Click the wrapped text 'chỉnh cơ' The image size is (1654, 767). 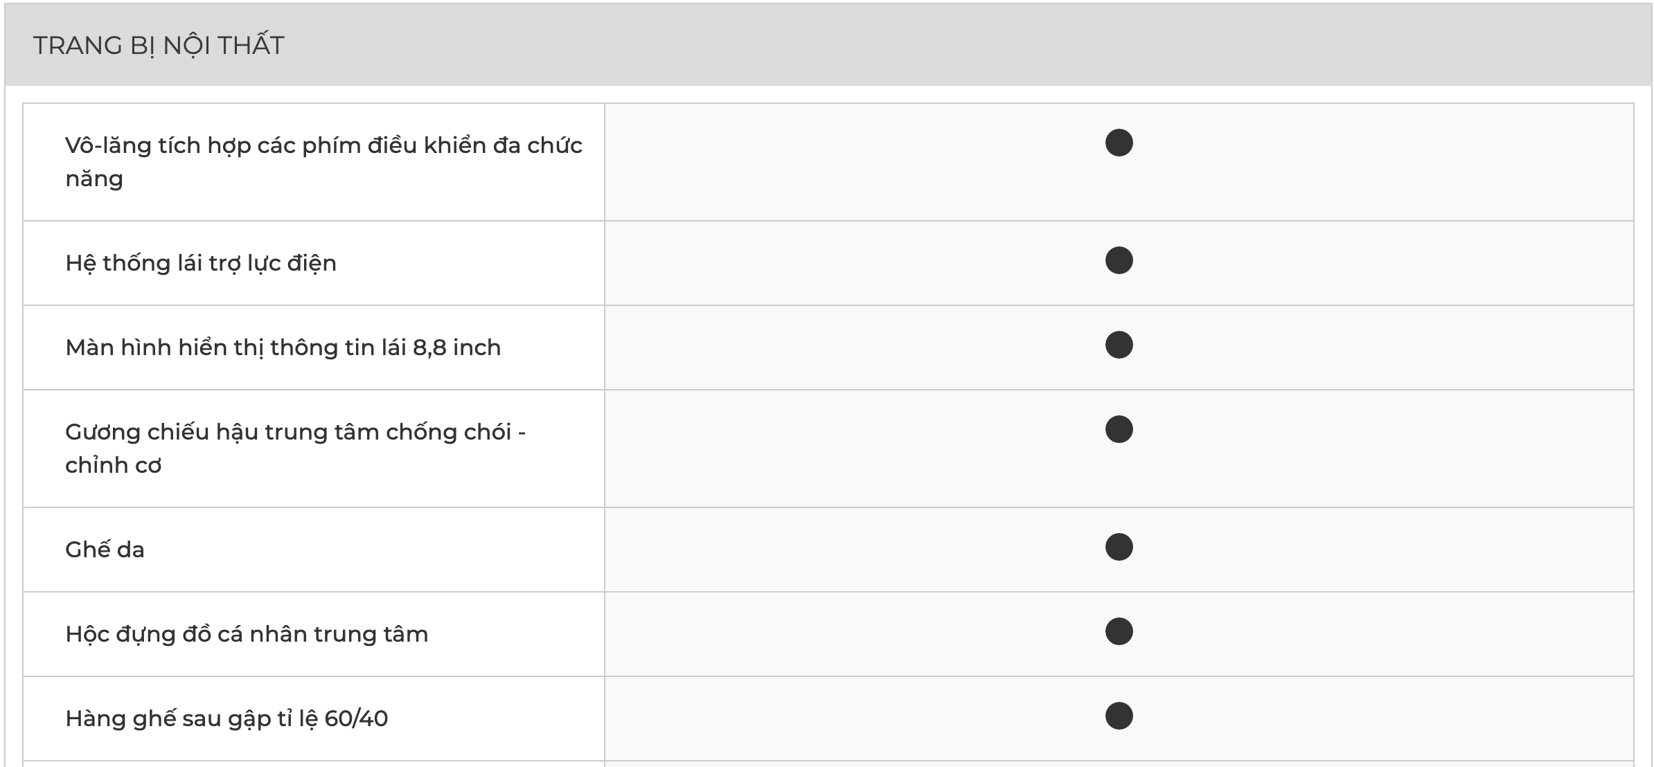click(x=113, y=466)
